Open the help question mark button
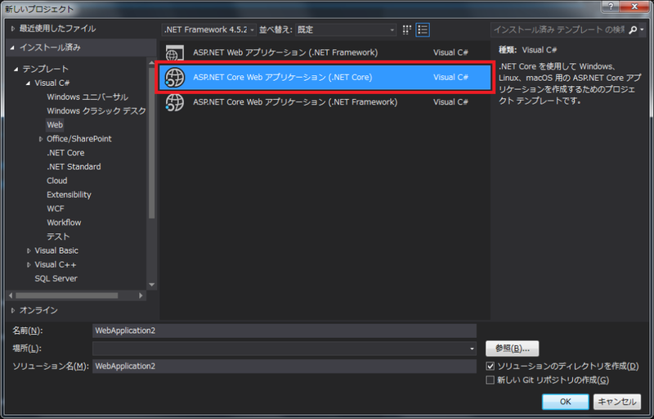 tap(610, 7)
